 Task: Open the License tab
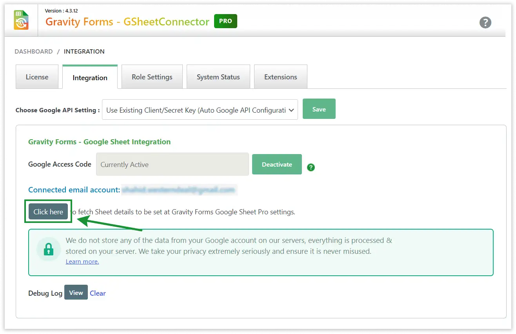point(37,77)
